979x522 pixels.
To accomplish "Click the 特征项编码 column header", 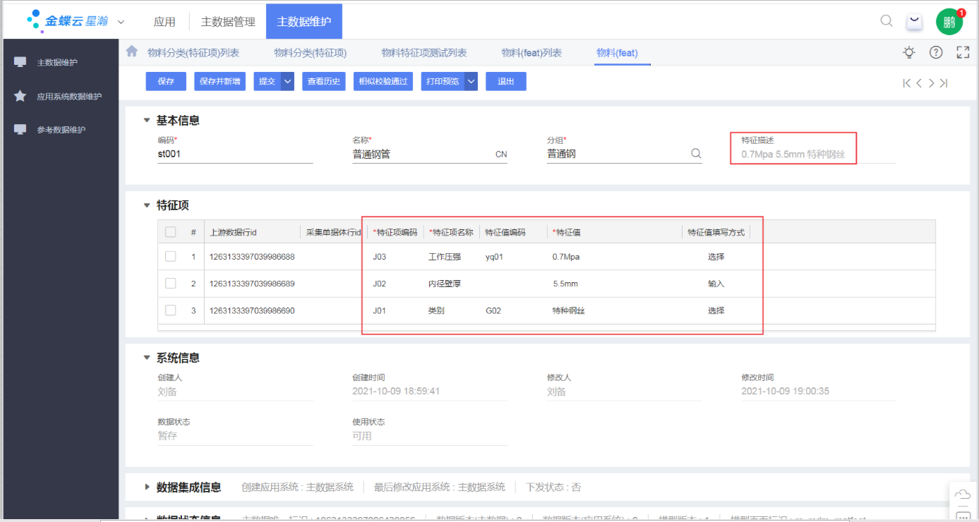I will (395, 232).
